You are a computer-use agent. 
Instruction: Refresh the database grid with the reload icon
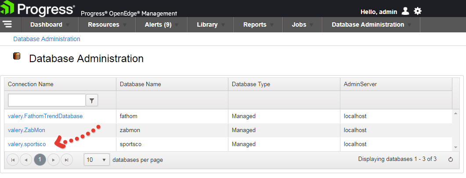tap(451, 160)
